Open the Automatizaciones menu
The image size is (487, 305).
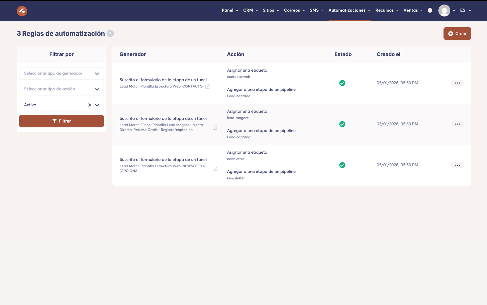click(x=349, y=10)
